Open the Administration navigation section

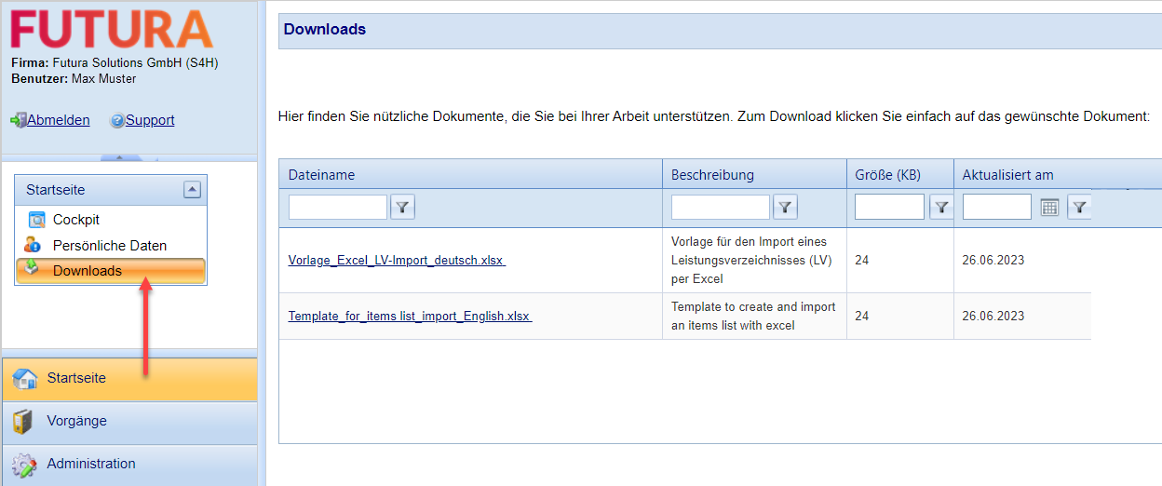pos(91,464)
